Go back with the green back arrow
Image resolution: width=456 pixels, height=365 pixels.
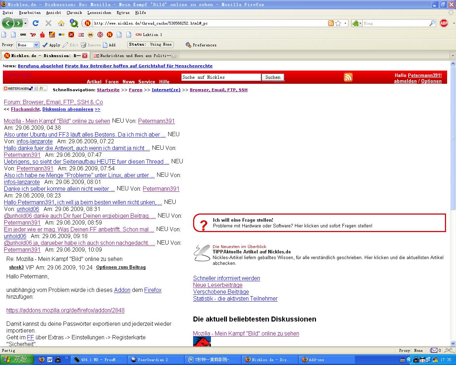tap(8, 23)
